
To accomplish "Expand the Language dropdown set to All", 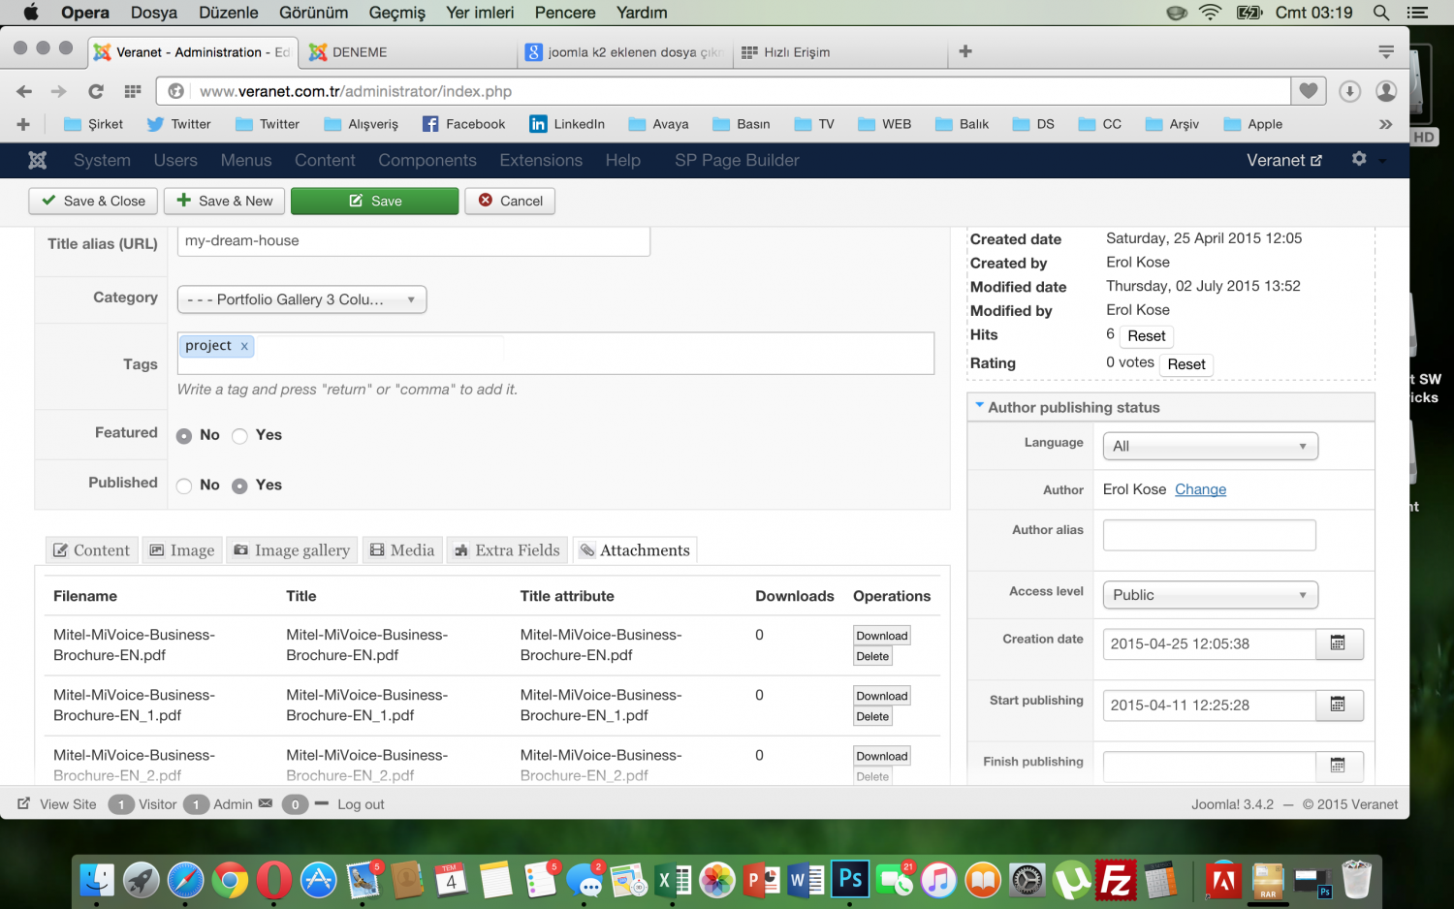I will point(1210,446).
